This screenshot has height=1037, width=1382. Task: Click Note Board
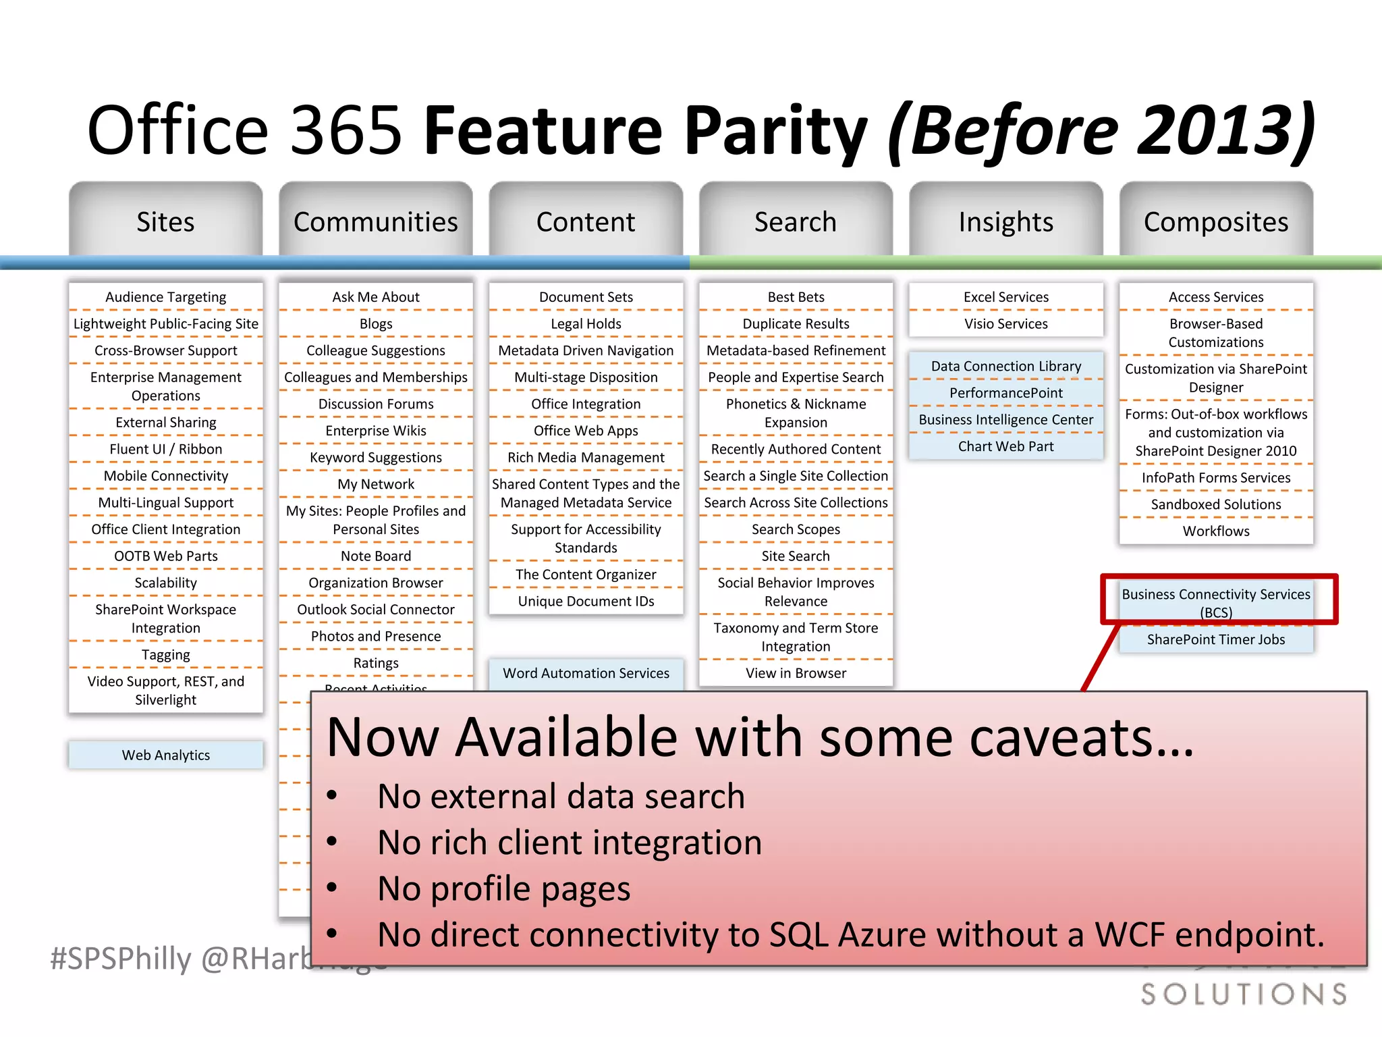point(376,556)
